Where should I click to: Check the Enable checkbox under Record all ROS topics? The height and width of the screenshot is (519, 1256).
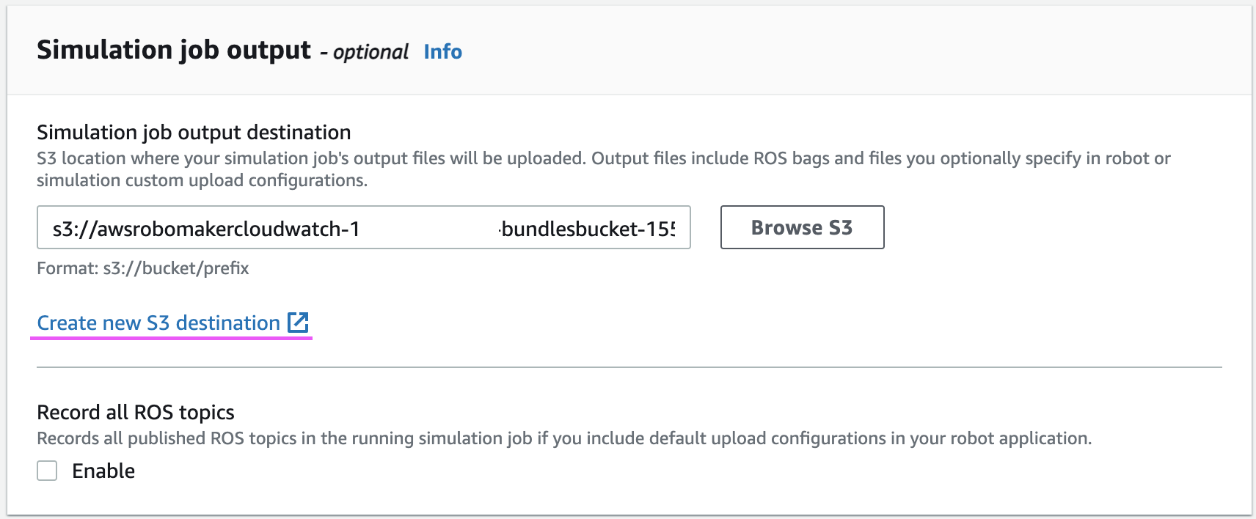(x=46, y=471)
